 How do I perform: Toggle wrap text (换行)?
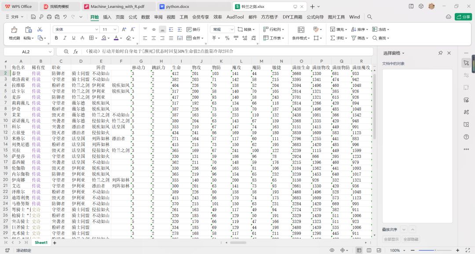(193, 29)
